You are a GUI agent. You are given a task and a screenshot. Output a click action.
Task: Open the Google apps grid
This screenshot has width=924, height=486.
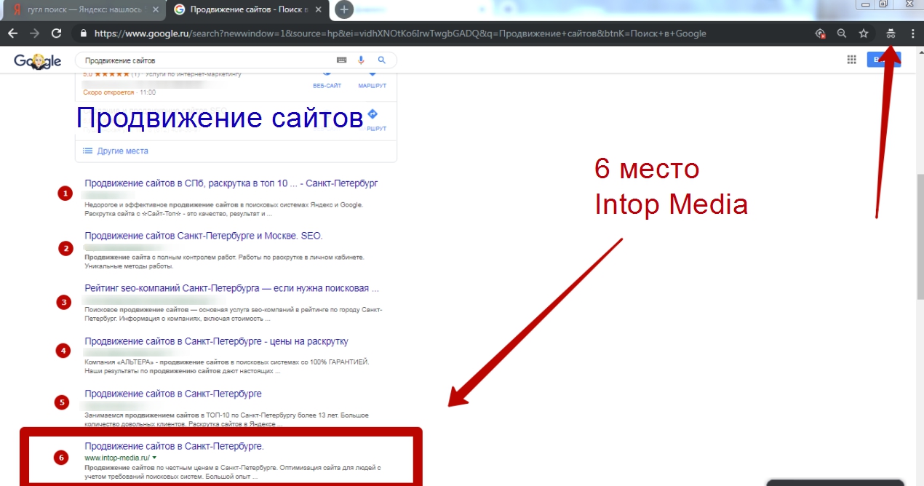[x=852, y=60]
